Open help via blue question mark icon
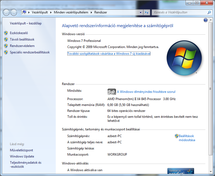The image size is (215, 176). 206,20
